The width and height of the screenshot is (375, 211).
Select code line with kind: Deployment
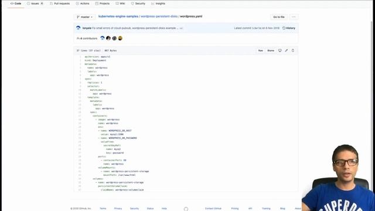96,60
